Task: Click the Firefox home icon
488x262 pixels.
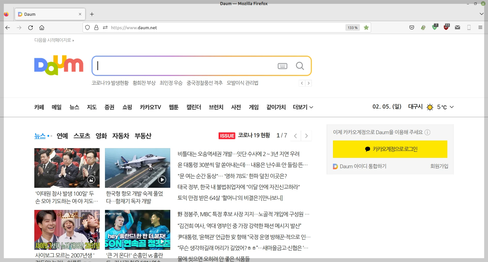Action: [42, 27]
